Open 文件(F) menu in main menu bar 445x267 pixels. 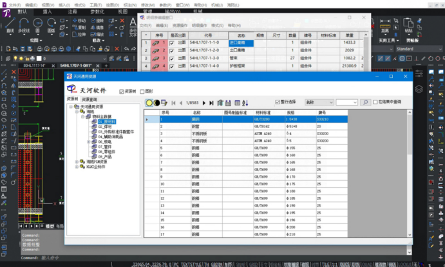pos(14,5)
